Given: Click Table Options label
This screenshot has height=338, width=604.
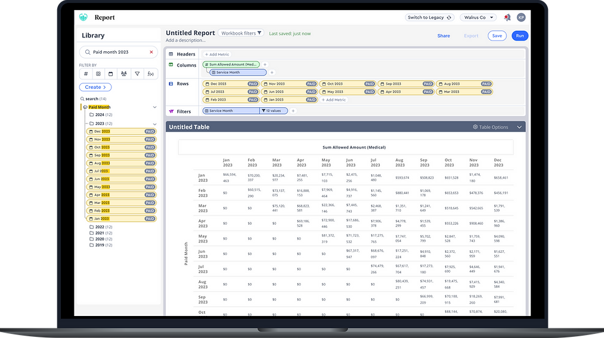Looking at the screenshot, I should coord(494,127).
